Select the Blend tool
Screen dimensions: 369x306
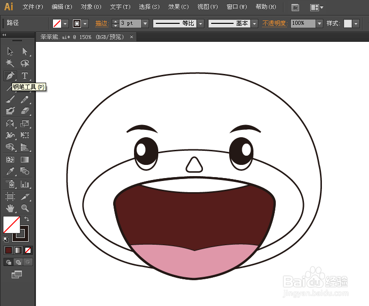25,171
